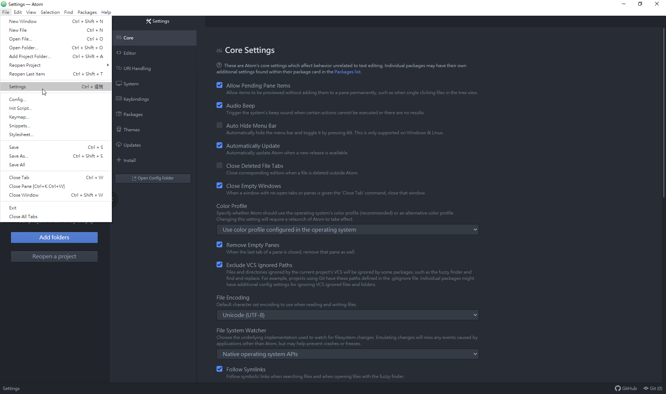The height and width of the screenshot is (394, 666).
Task: Select Close Window menu entry
Action: 56,195
